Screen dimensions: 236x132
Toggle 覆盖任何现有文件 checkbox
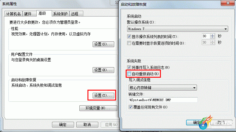pos(130,107)
